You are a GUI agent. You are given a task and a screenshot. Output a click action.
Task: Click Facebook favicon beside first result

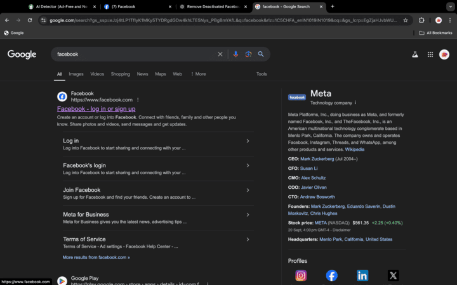[x=62, y=96]
